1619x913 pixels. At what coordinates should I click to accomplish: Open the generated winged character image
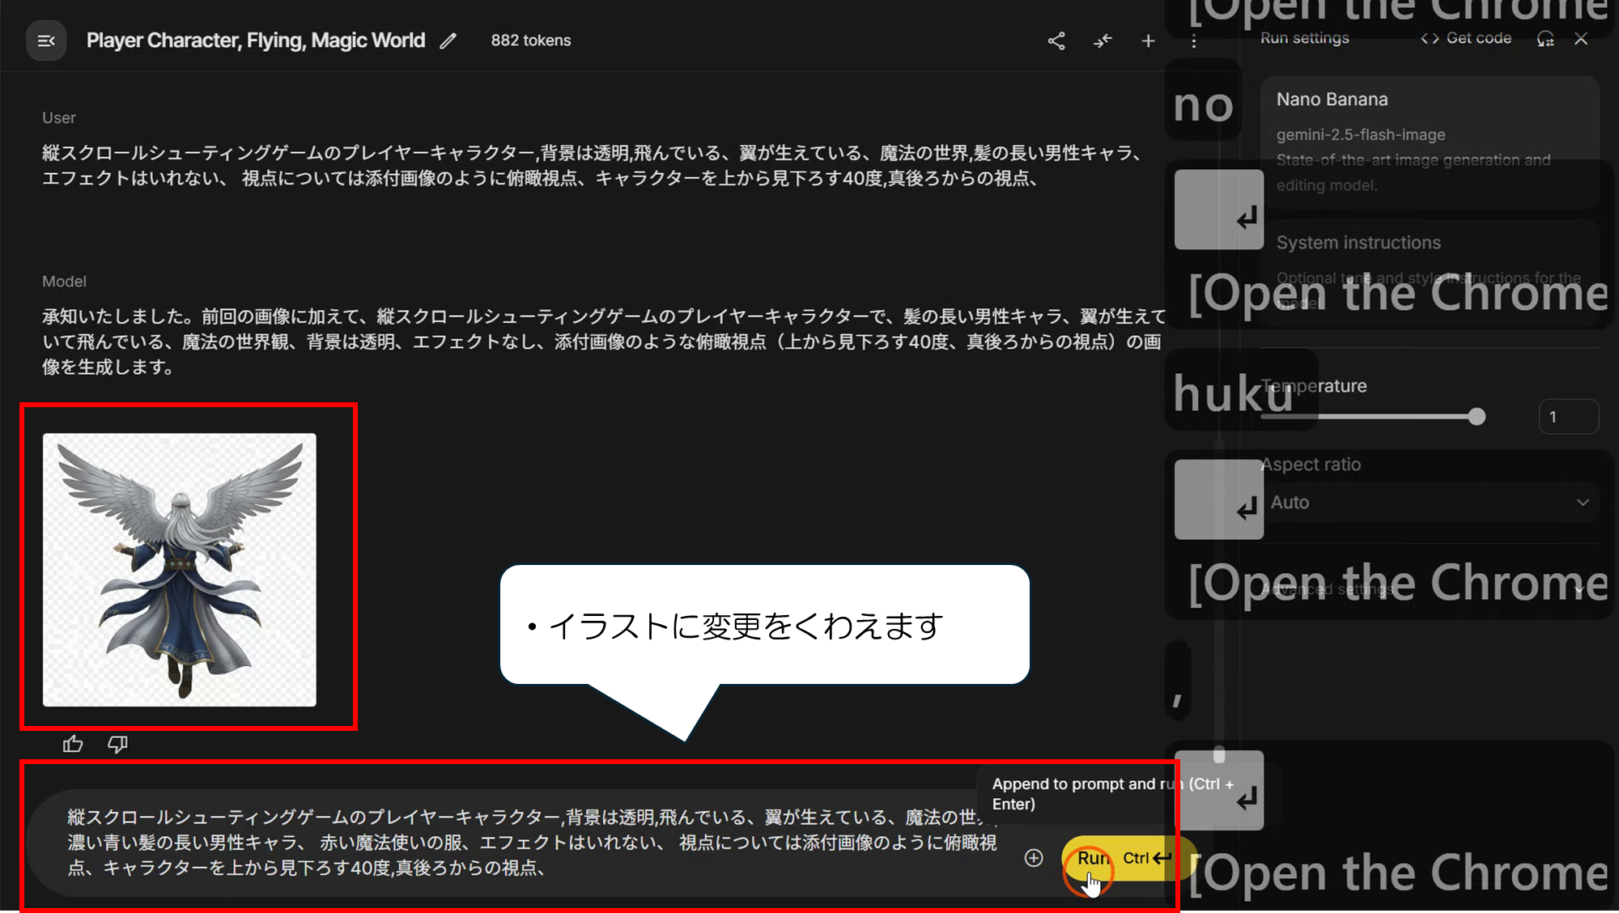pyautogui.click(x=180, y=570)
